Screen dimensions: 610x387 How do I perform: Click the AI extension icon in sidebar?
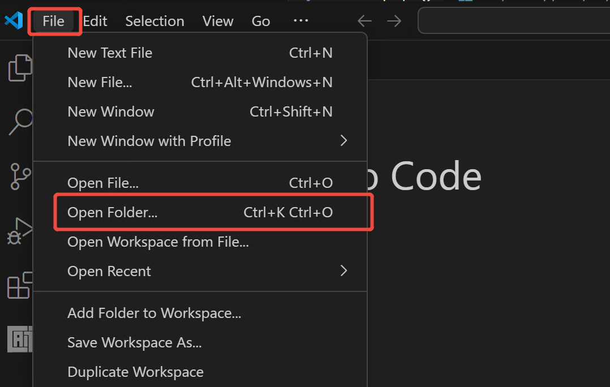pyautogui.click(x=20, y=339)
